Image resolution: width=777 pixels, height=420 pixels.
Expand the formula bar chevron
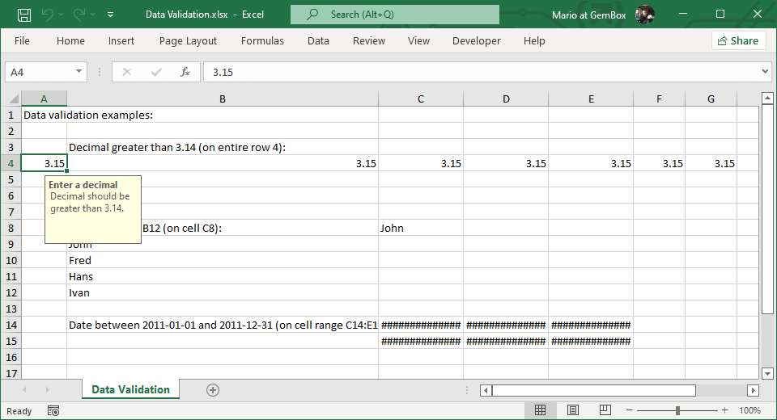pyautogui.click(x=765, y=72)
